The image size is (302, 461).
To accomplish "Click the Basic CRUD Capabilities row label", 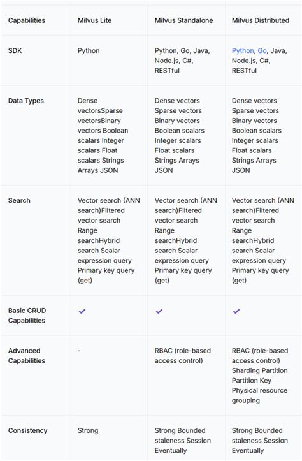I will coord(27,316).
